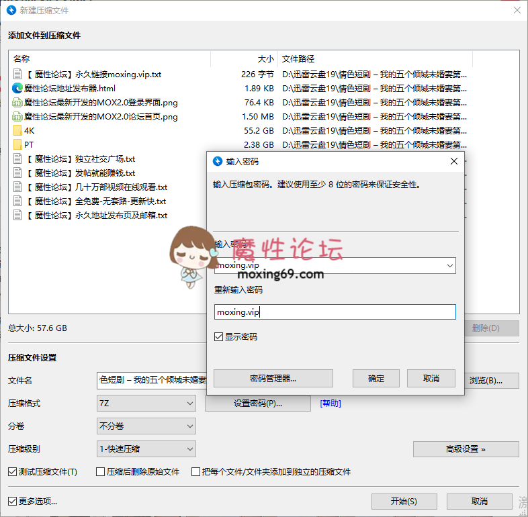Click the text file icon for 永久链接moxing.vip.txt

(17, 74)
